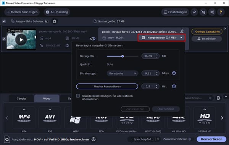229x145 pixels.
Task: Click the Dateigröße value stepper arrows
Action: [157, 56]
